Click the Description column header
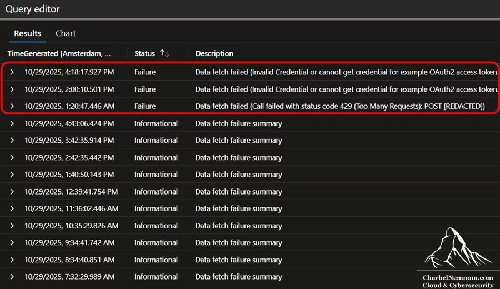 [214, 53]
